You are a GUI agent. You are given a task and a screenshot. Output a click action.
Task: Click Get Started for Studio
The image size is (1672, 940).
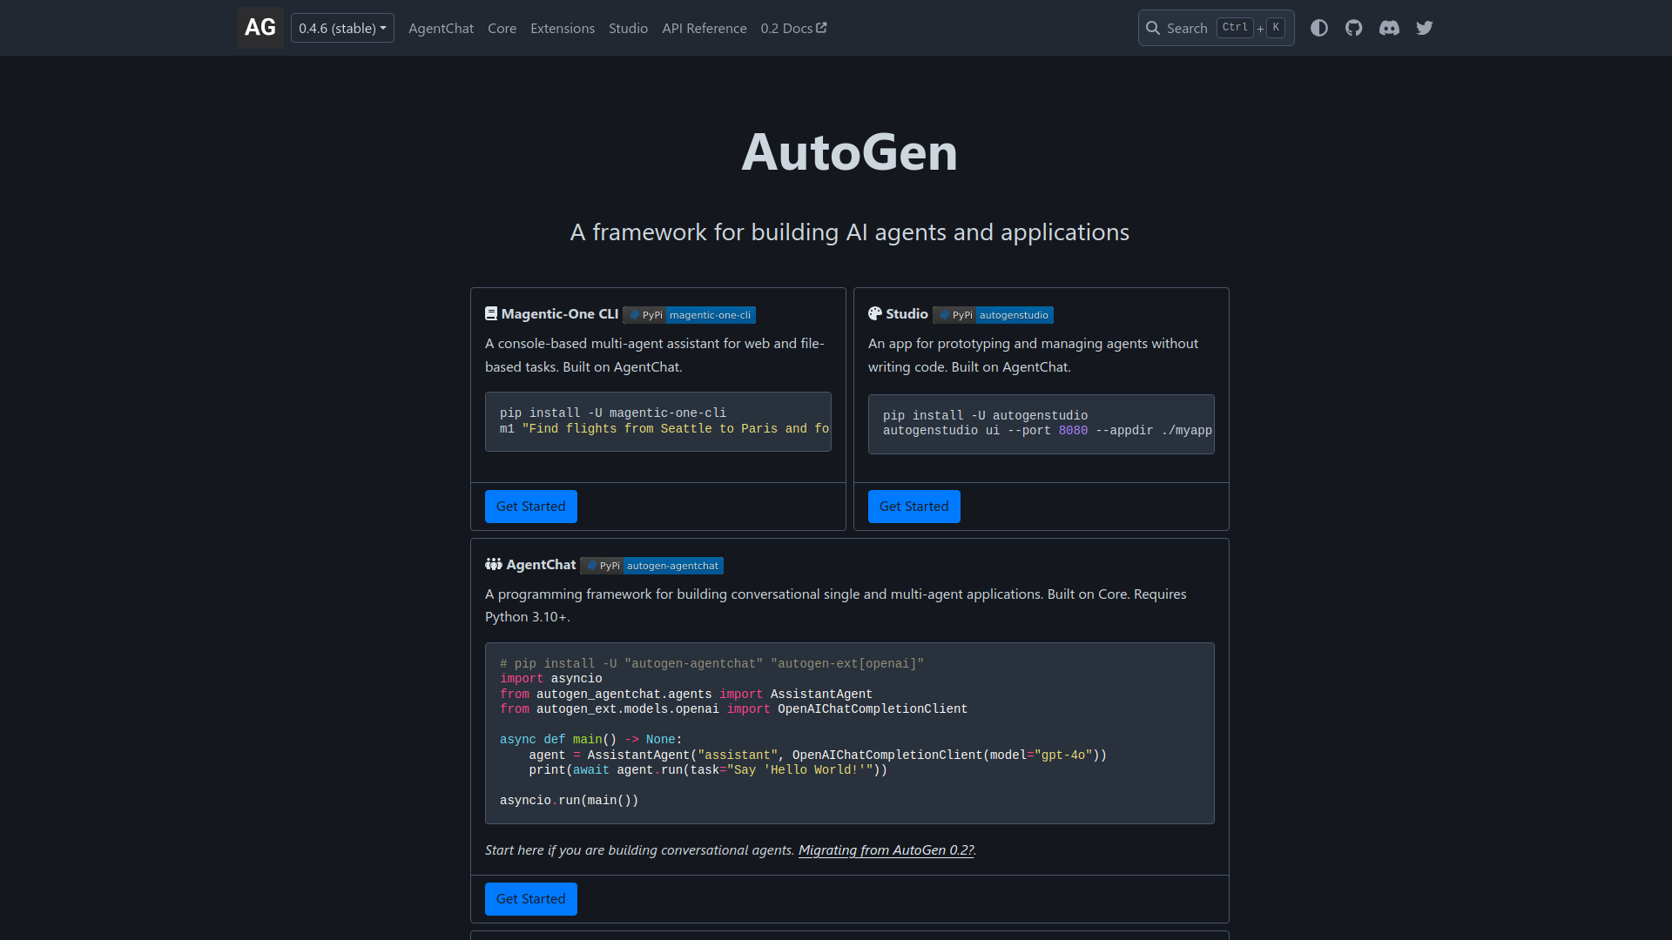point(914,507)
